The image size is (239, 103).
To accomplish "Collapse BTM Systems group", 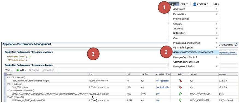I will click(8, 84).
